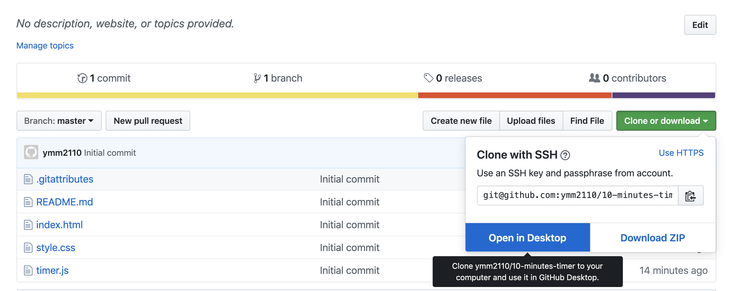
Task: Open the 1 commit link
Action: 104,78
